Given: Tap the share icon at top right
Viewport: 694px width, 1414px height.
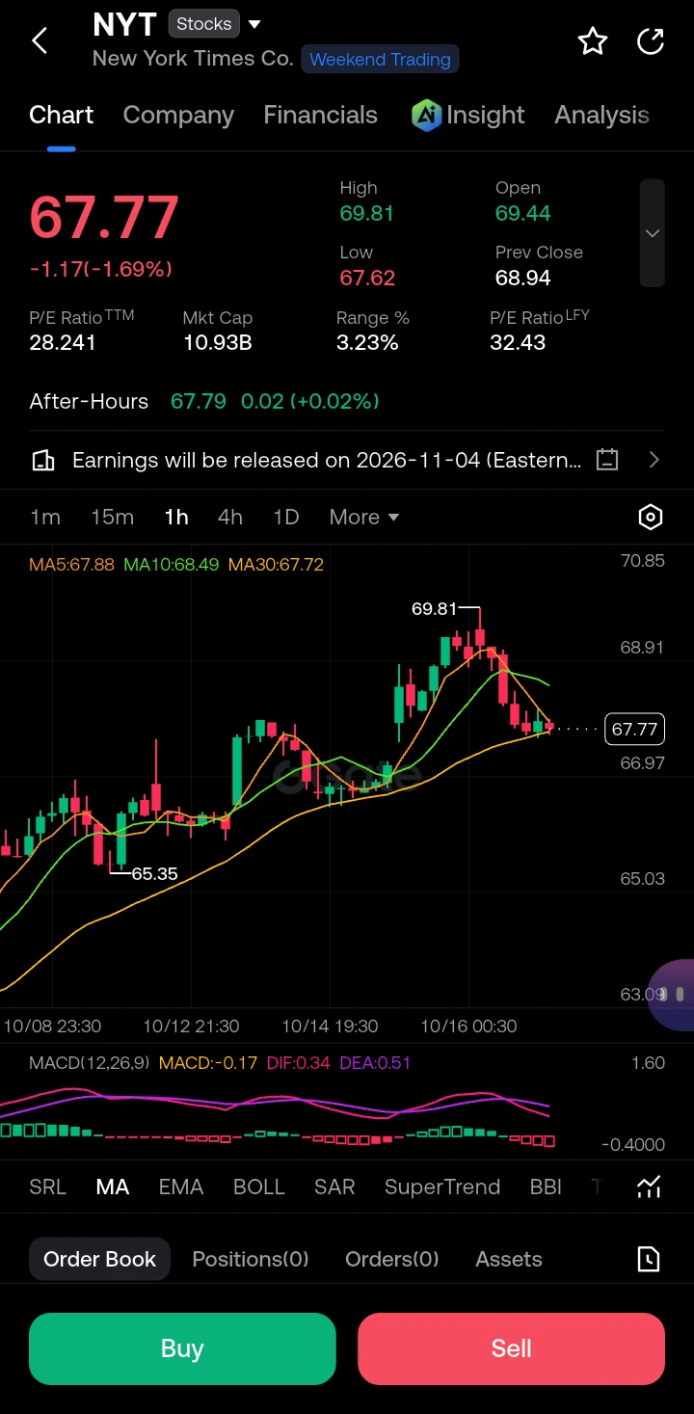Looking at the screenshot, I should pos(652,40).
